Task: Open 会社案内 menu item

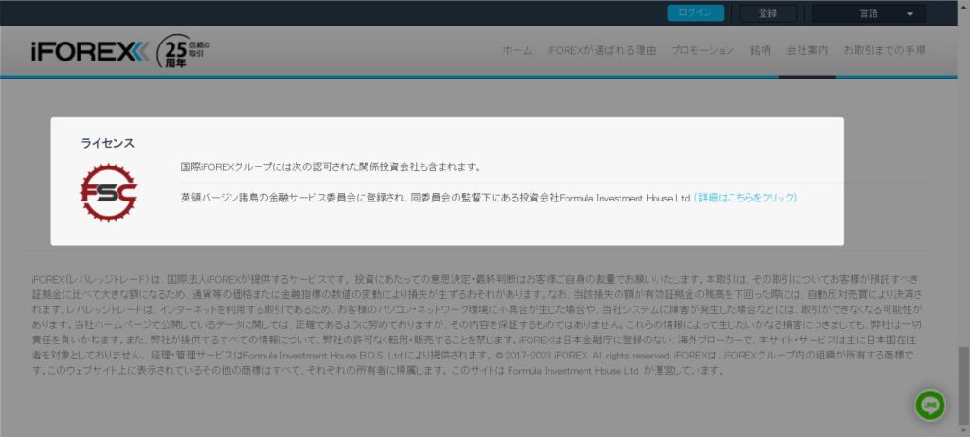Action: coord(807,51)
